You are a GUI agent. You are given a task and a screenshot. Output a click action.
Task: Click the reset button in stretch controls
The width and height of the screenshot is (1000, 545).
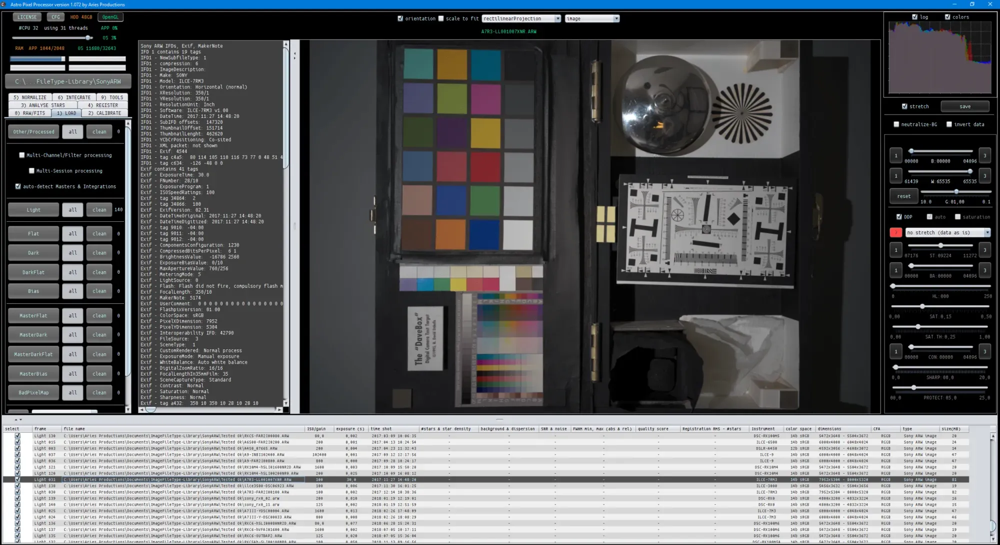coord(903,196)
